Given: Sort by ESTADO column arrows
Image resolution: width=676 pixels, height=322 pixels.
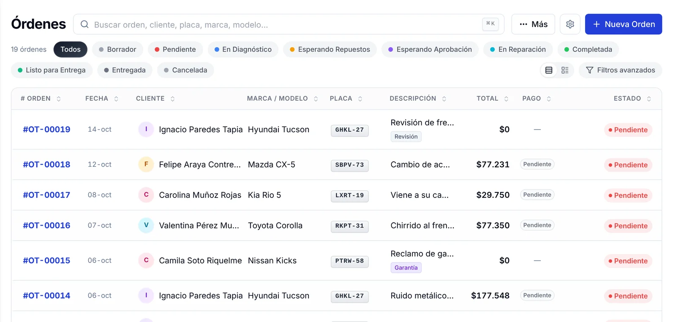Looking at the screenshot, I should tap(649, 99).
